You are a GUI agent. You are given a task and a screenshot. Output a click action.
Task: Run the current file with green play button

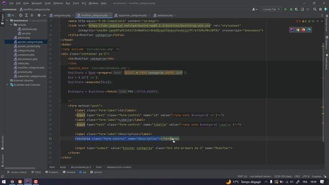tap(285, 9)
